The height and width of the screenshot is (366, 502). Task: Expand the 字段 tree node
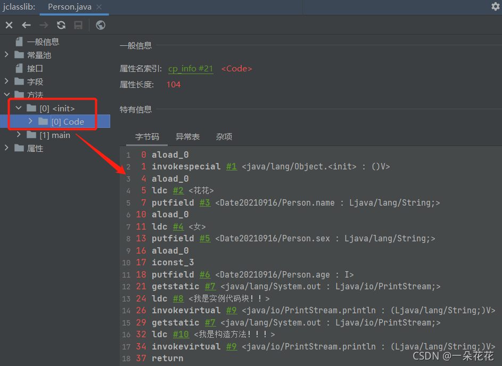pyautogui.click(x=6, y=81)
